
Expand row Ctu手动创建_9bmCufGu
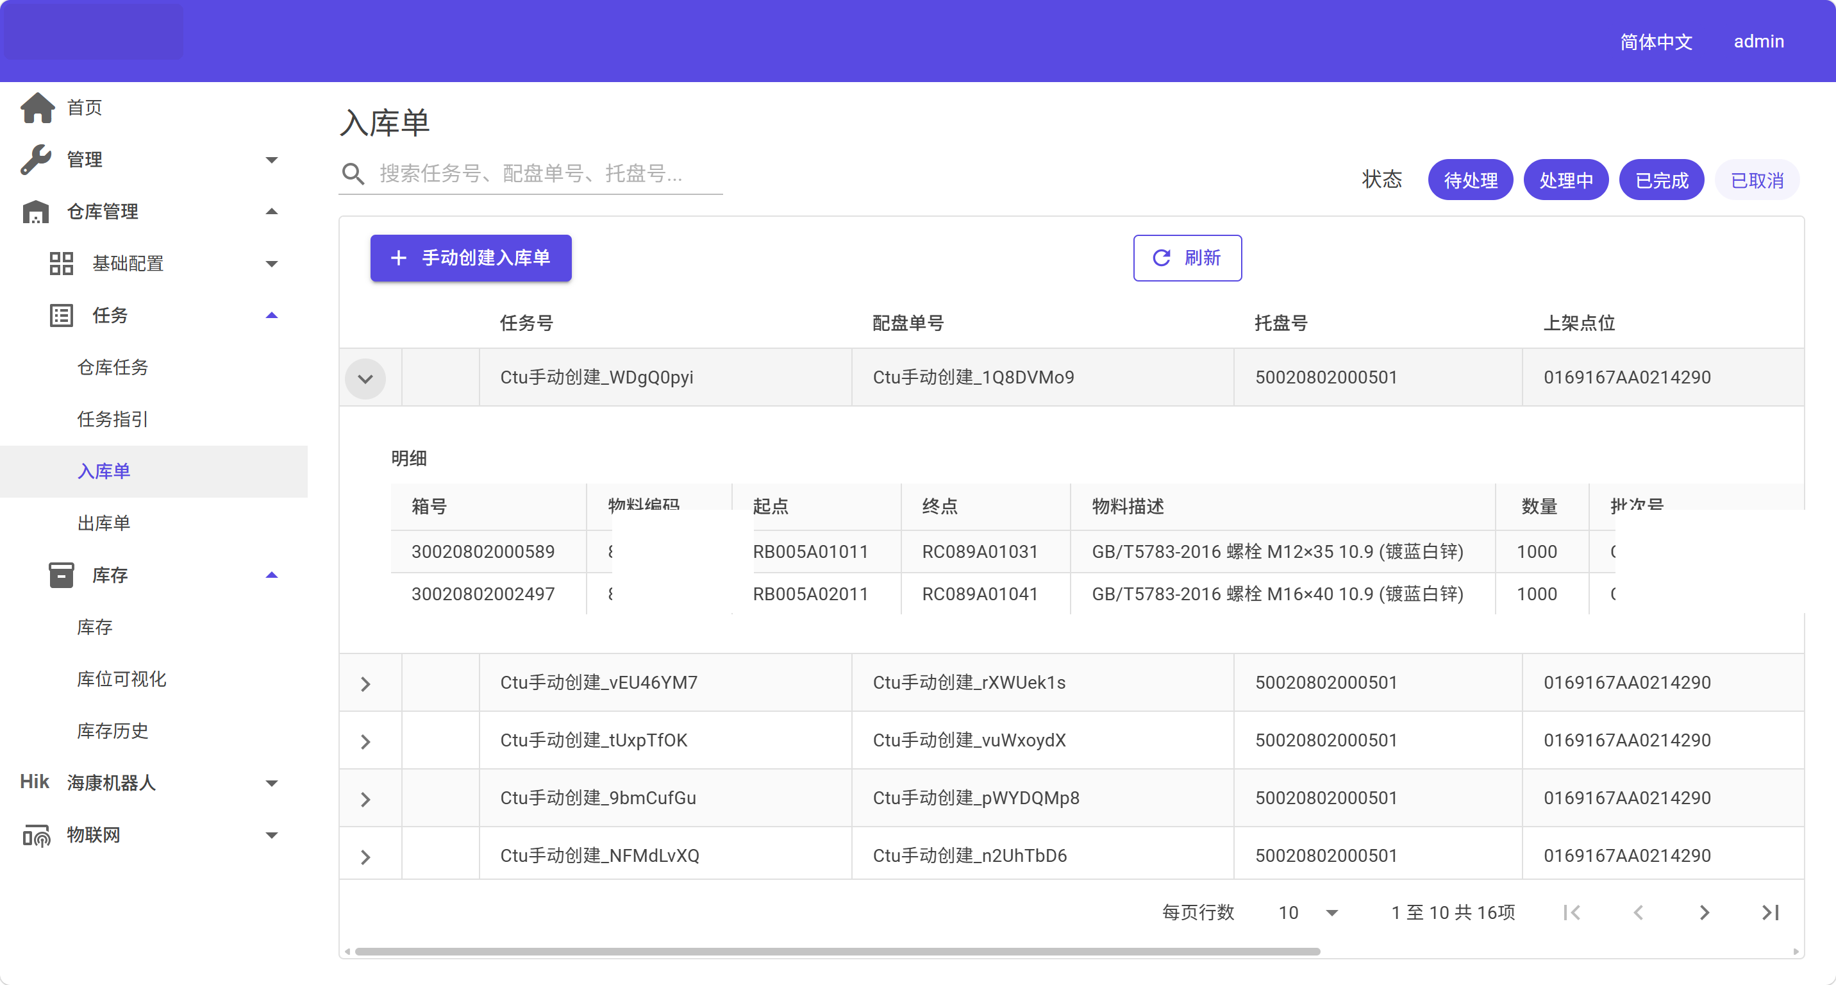(x=365, y=800)
